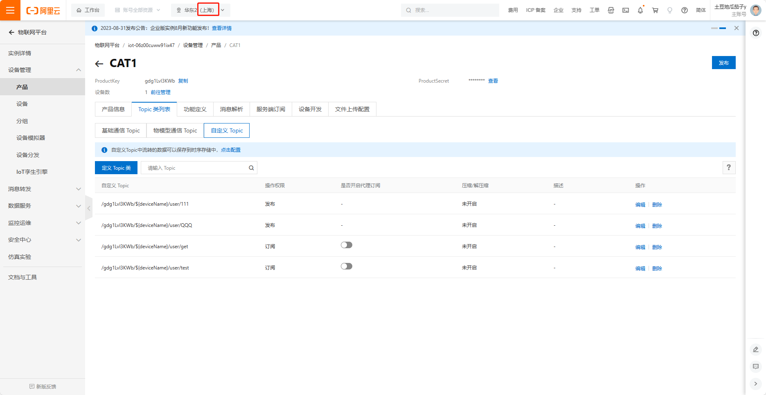Screen dimensions: 766x395
Task: Close the announcement banner
Action: pyautogui.click(x=737, y=28)
